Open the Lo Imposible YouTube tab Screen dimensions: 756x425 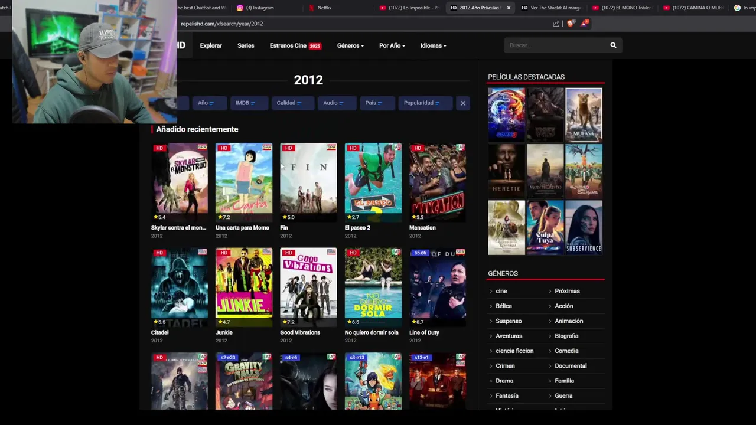tap(410, 8)
